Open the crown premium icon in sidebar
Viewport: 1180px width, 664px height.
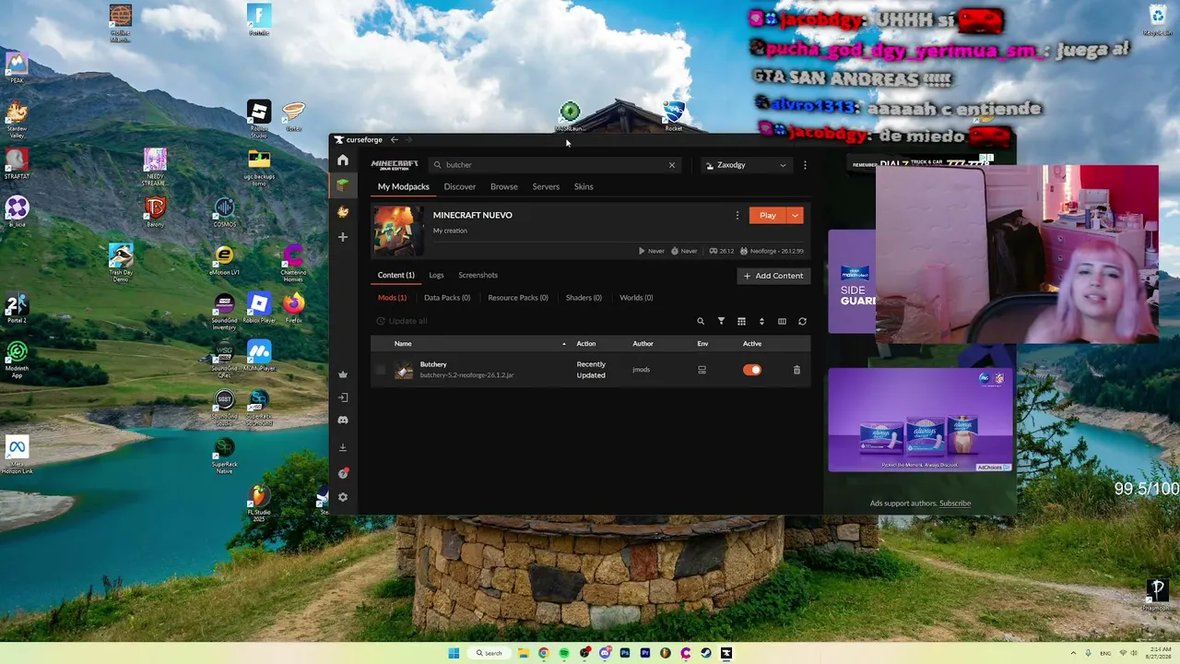343,374
